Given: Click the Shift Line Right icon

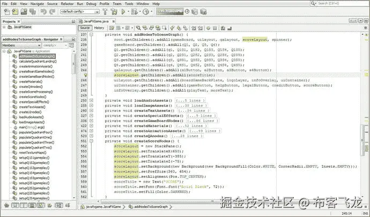Looking at the screenshot, I should (x=201, y=28).
